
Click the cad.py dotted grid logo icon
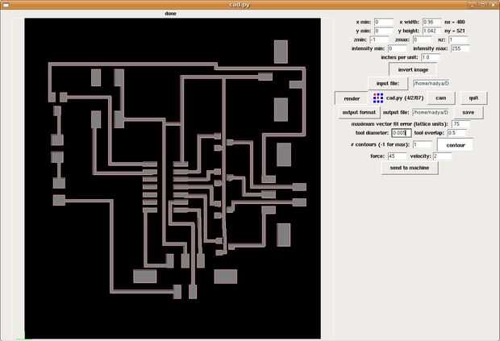(378, 98)
